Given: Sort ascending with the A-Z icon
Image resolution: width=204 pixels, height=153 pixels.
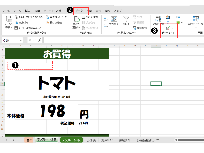Looking at the screenshot, I should [x=106, y=19].
